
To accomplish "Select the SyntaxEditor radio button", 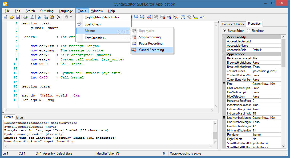I will click(x=224, y=31).
